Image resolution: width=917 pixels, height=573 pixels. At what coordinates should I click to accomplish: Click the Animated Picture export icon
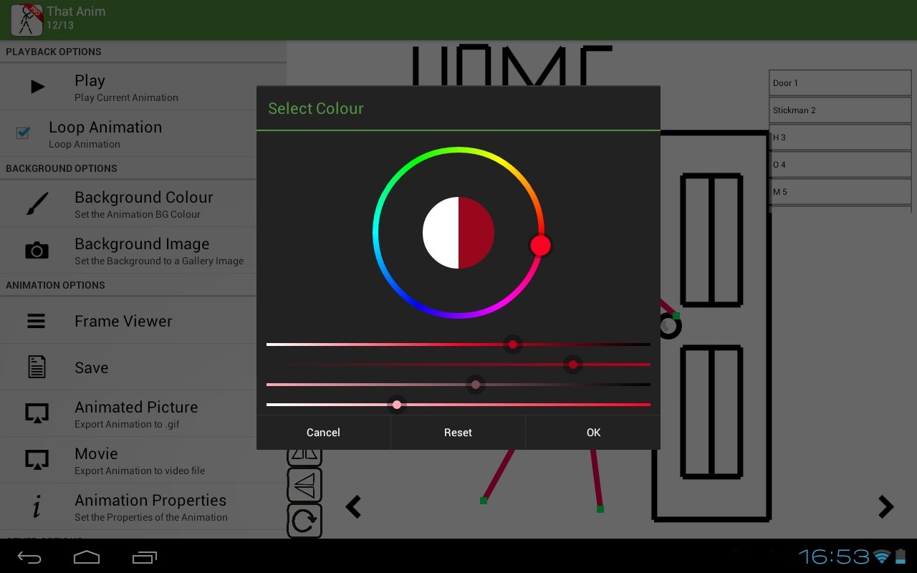click(x=37, y=413)
